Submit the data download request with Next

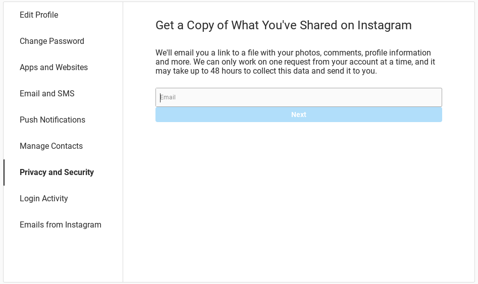298,115
